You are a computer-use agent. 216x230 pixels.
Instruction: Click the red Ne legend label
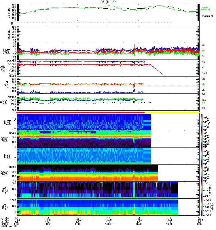coord(203,62)
